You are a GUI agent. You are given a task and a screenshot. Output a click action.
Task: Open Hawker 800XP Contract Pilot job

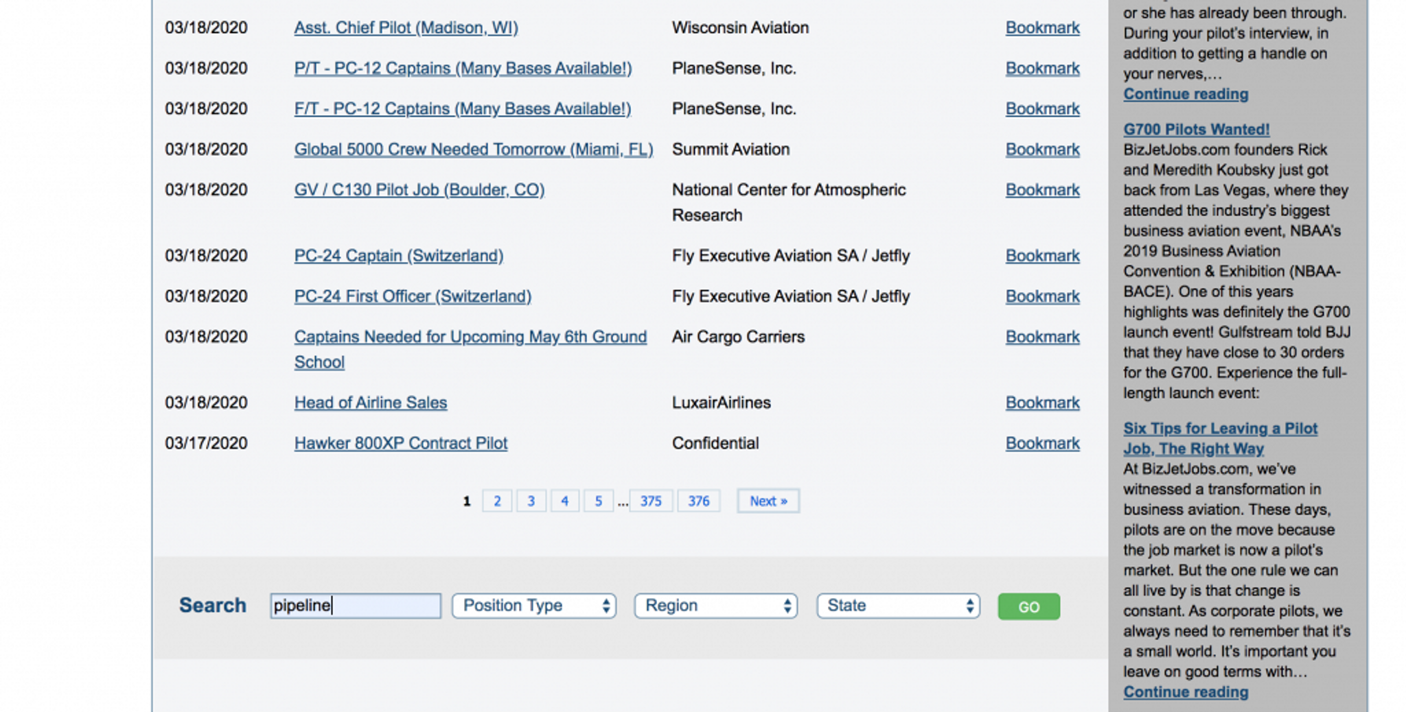click(x=401, y=442)
